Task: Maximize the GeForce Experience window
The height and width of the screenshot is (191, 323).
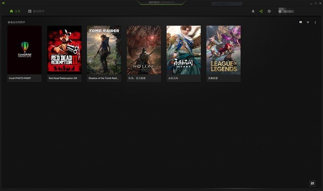Action: click(x=315, y=4)
